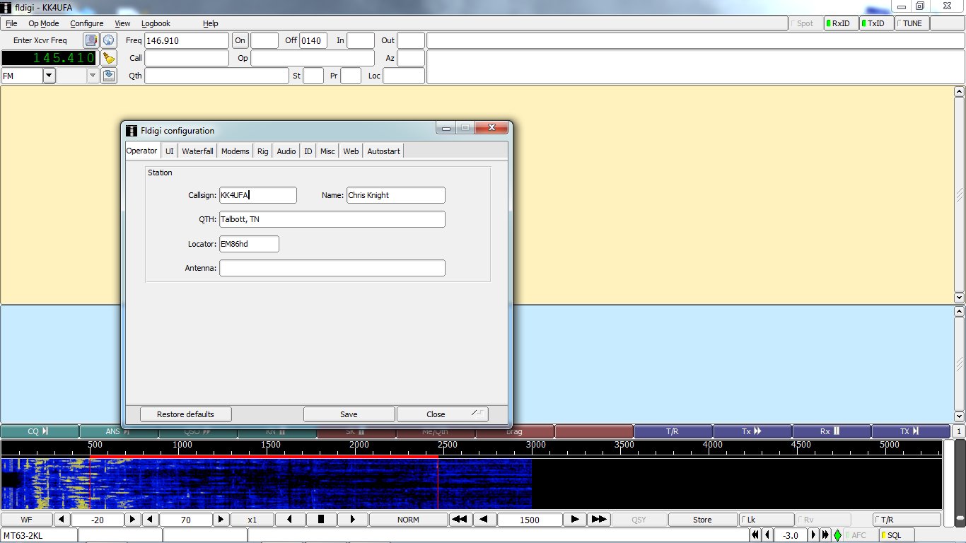The height and width of the screenshot is (543, 966).
Task: Toggle the Lk frequency lock
Action: 766,520
